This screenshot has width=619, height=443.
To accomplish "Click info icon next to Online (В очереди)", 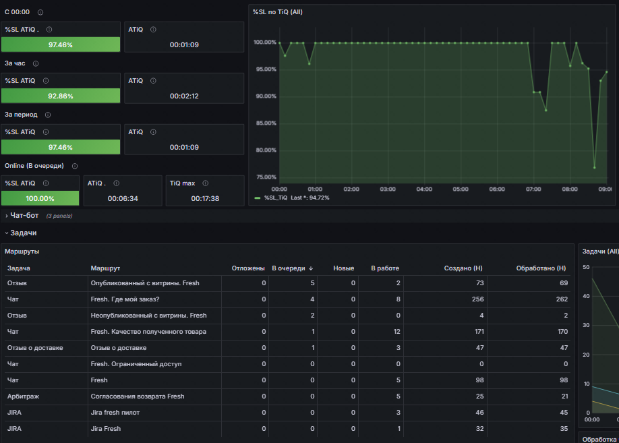I will (x=75, y=167).
